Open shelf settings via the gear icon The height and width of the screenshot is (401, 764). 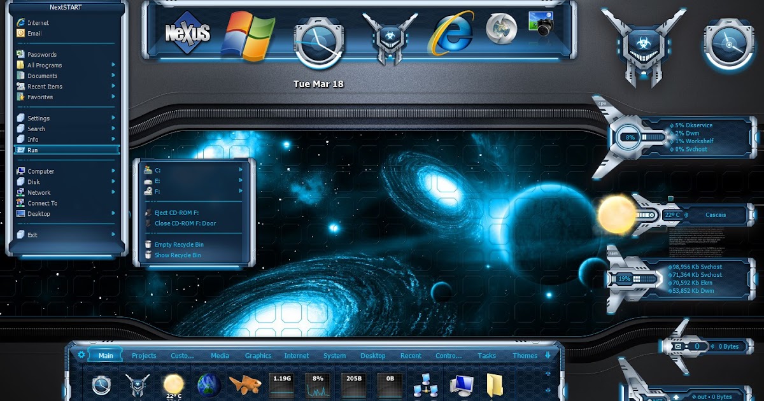tap(81, 355)
